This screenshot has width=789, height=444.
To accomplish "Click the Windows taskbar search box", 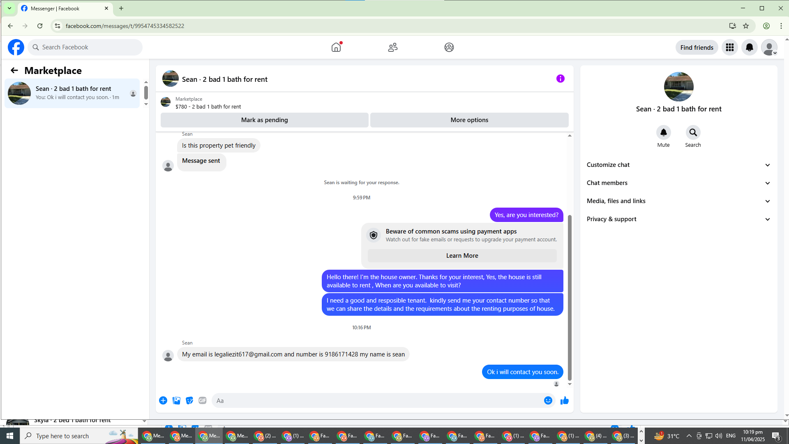I will point(79,436).
